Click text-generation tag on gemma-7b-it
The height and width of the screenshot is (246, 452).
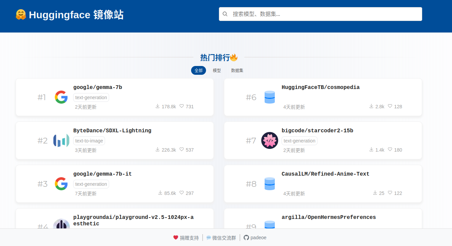click(x=91, y=184)
